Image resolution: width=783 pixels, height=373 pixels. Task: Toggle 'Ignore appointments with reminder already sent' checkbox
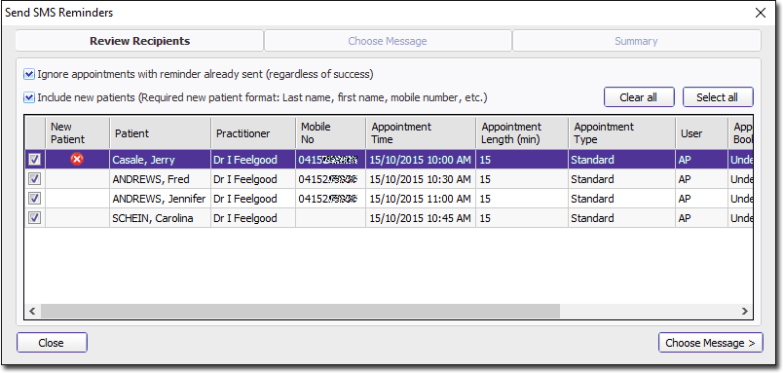point(29,75)
